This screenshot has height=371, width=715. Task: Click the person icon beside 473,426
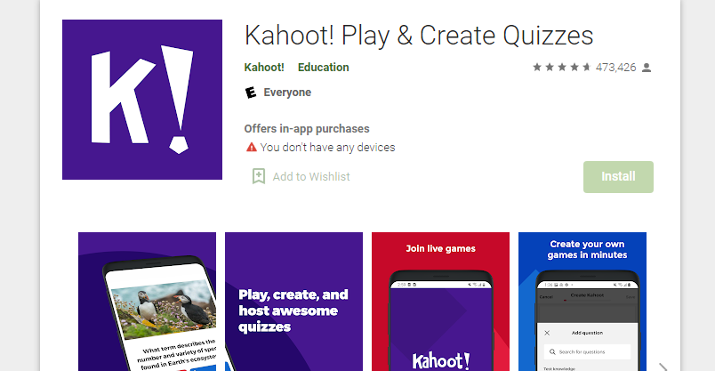pos(647,68)
